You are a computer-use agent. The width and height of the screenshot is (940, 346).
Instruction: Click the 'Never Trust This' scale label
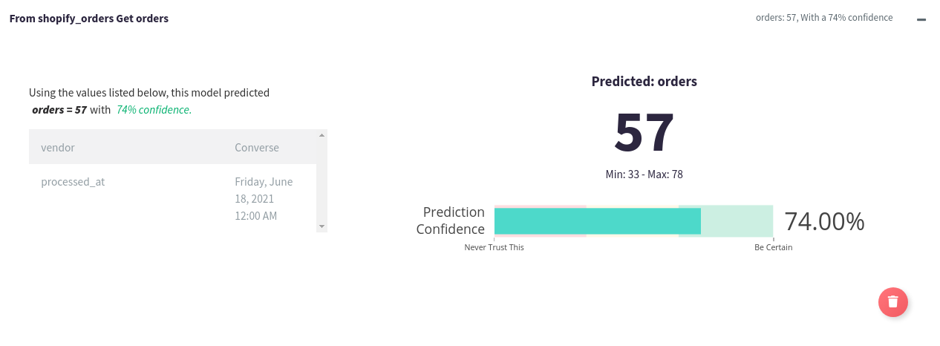pos(494,247)
